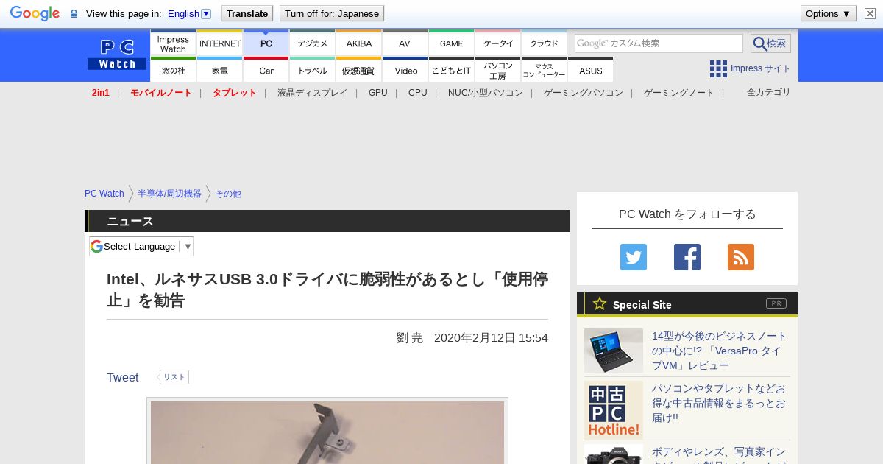The width and height of the screenshot is (883, 464).
Task: Open the CPU category link
Action: point(417,93)
